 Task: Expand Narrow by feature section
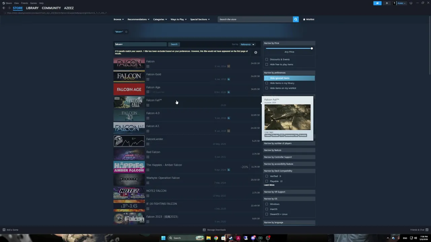tap(289, 150)
